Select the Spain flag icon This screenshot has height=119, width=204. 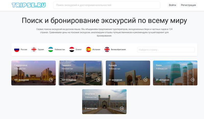coord(88,50)
